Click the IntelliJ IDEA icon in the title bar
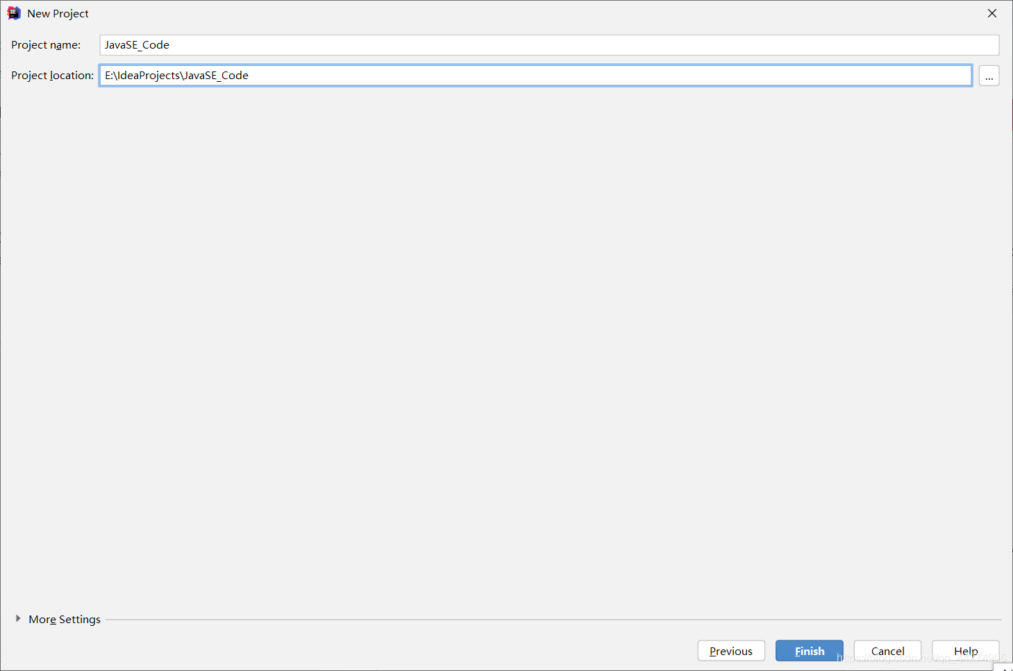Viewport: 1013px width, 671px height. [x=14, y=12]
